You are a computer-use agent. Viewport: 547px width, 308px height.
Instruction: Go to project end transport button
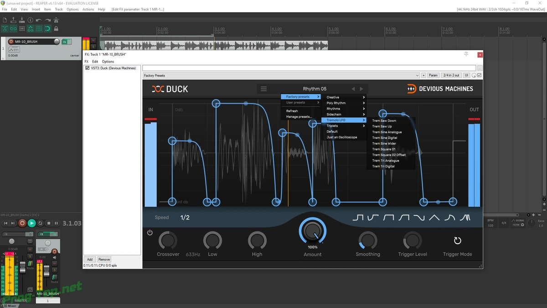click(x=13, y=223)
